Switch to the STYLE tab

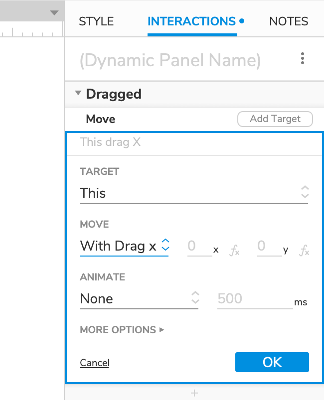pyautogui.click(x=96, y=21)
